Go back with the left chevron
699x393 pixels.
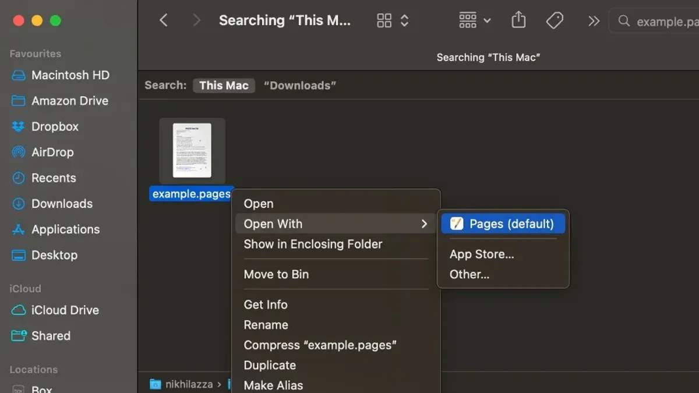pos(164,20)
